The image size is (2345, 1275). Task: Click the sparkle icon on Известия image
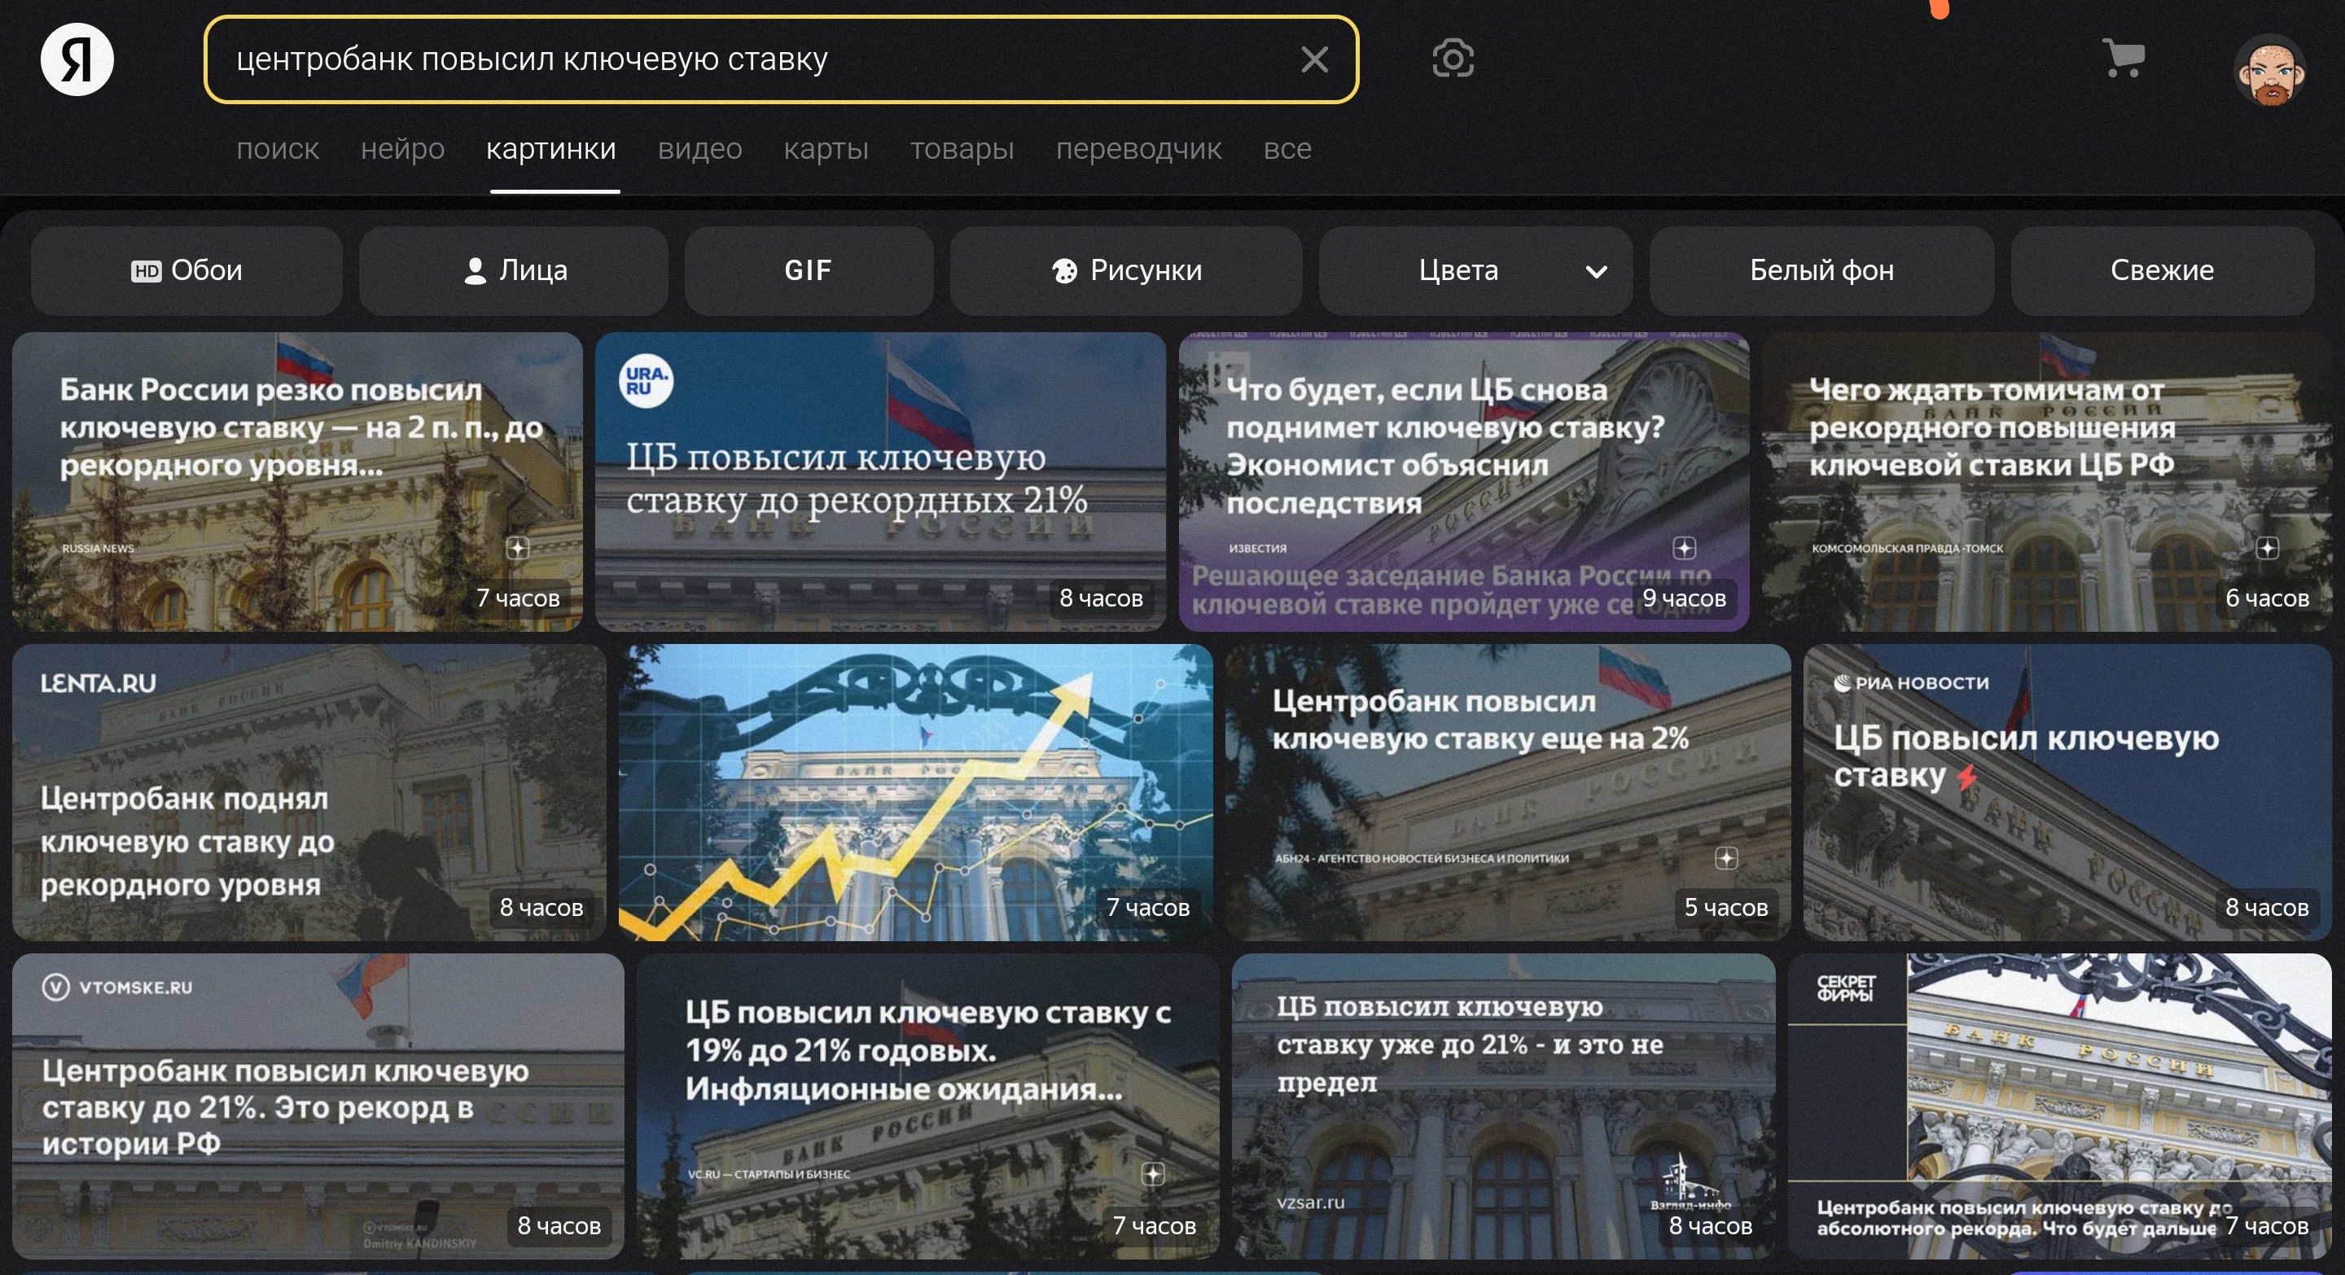[1684, 548]
